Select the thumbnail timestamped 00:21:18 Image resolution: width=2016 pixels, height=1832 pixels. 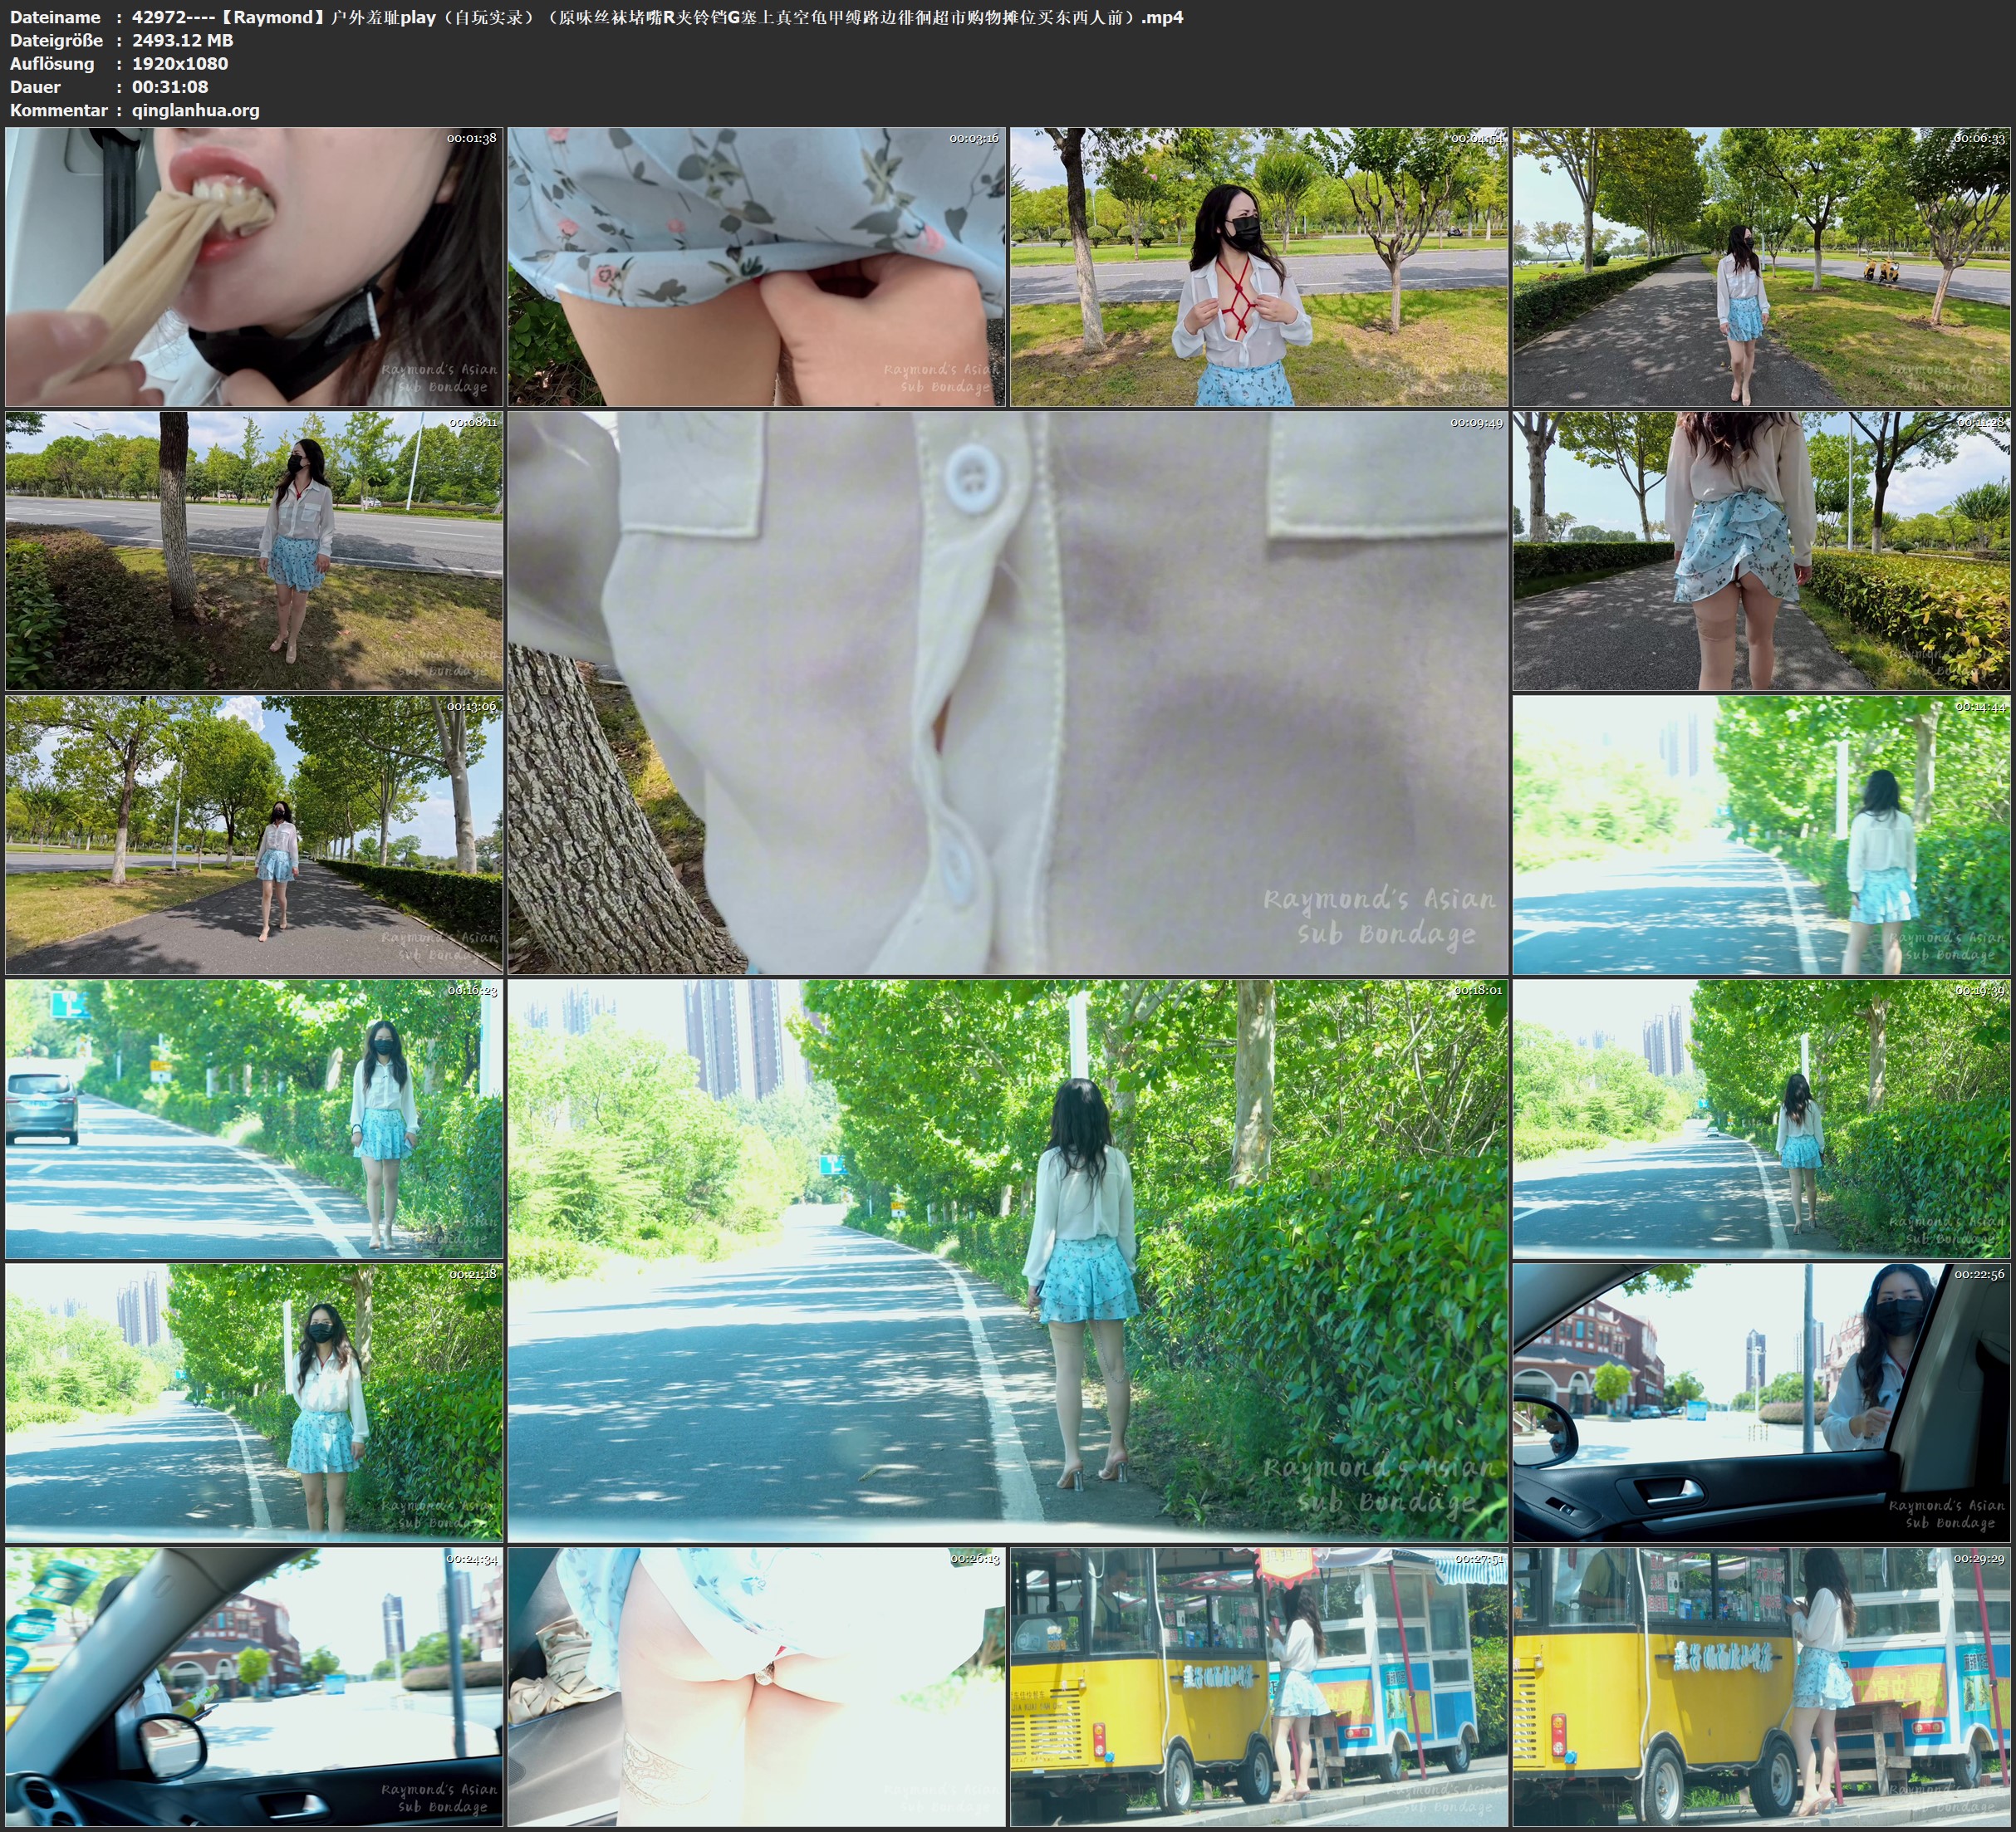coord(254,1402)
